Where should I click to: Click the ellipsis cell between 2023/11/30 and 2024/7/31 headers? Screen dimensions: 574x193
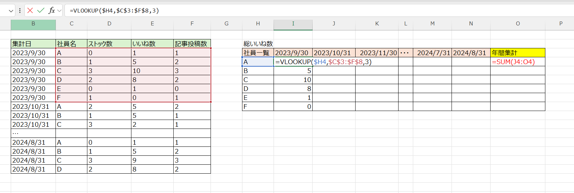click(x=405, y=53)
